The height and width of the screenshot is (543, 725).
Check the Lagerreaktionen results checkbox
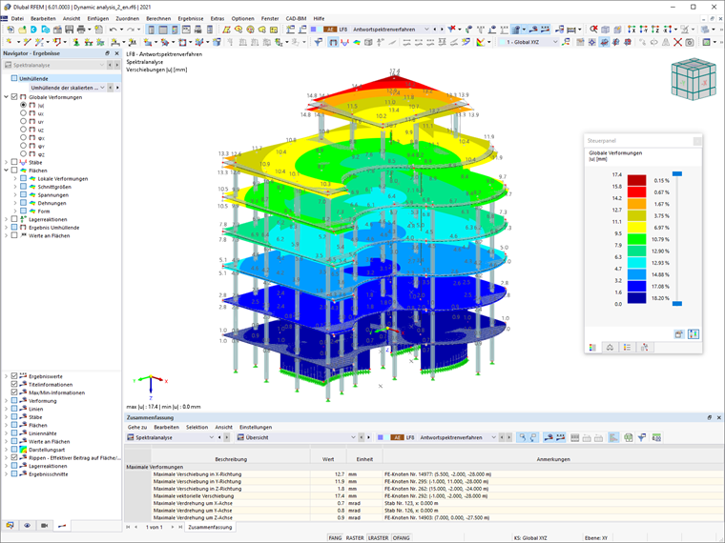14,219
